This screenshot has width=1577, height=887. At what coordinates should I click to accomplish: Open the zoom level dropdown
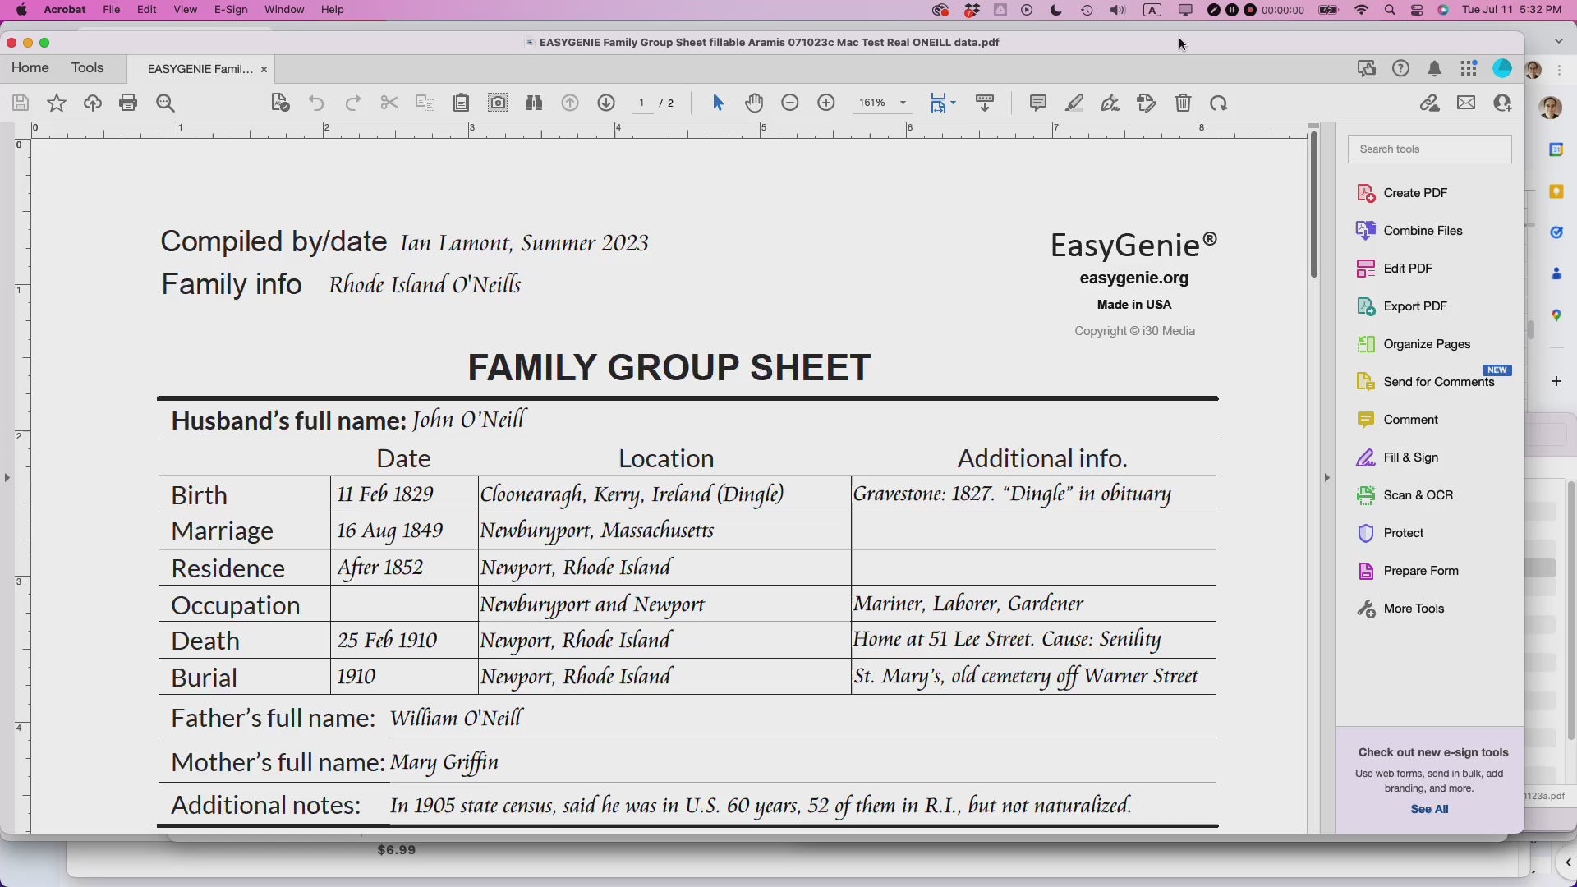point(903,103)
